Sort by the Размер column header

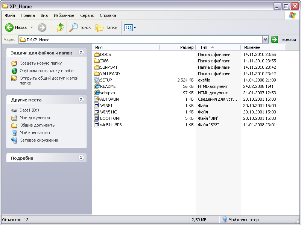point(178,47)
